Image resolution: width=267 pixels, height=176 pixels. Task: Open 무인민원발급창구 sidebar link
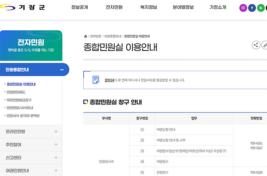pyautogui.click(x=19, y=100)
